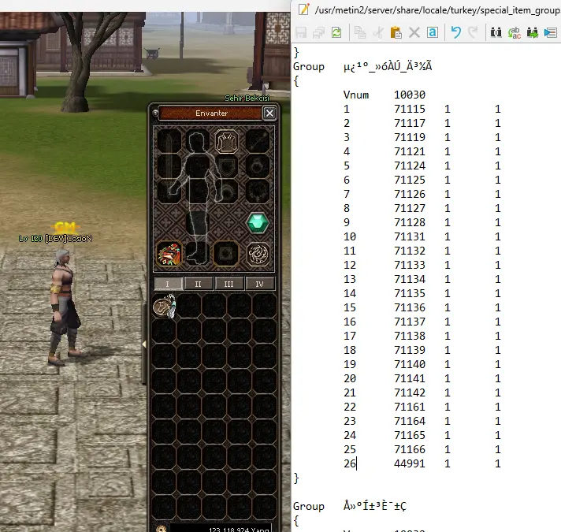The width and height of the screenshot is (561, 532).
Task: Open Replace with the ab/ac icon
Action: click(515, 32)
